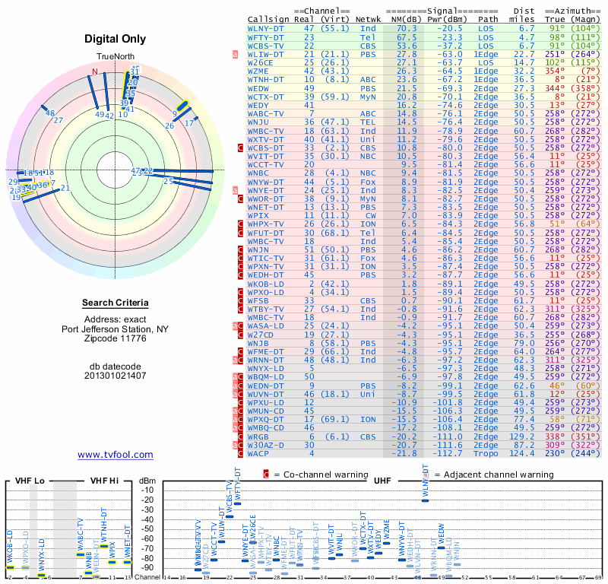This screenshot has height=584, width=608.
Task: Click the co-channel icon beside WWOR-DT
Action: click(x=240, y=198)
